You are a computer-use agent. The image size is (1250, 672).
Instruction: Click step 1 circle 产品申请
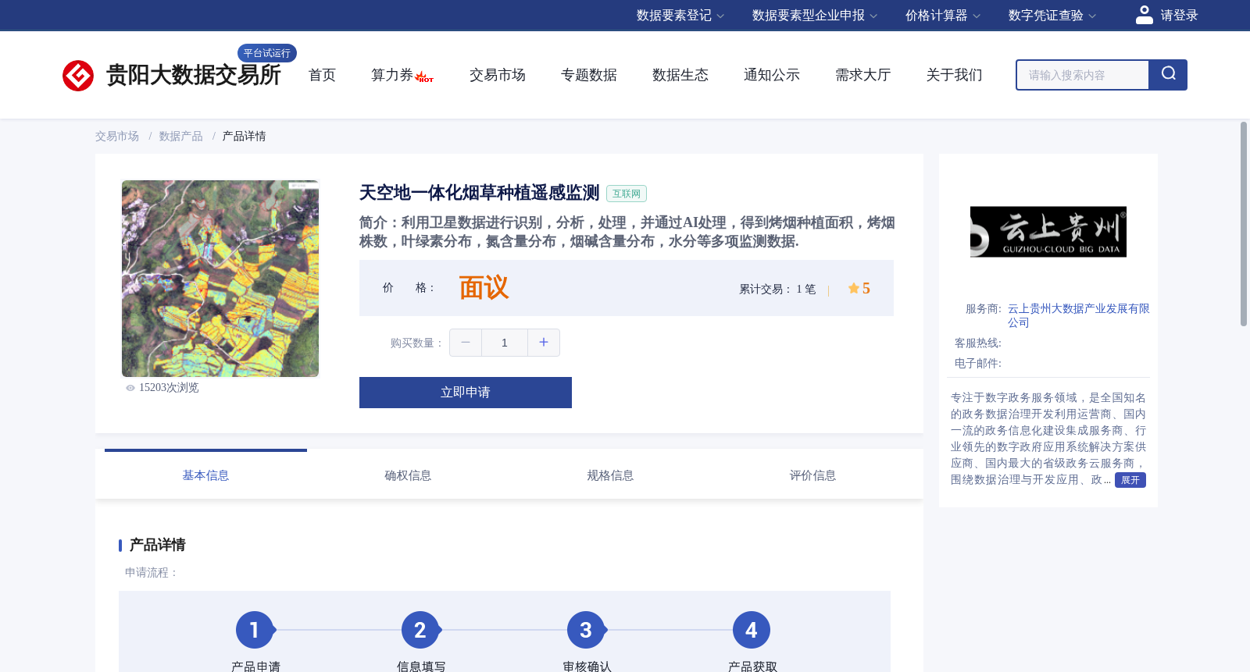point(255,630)
